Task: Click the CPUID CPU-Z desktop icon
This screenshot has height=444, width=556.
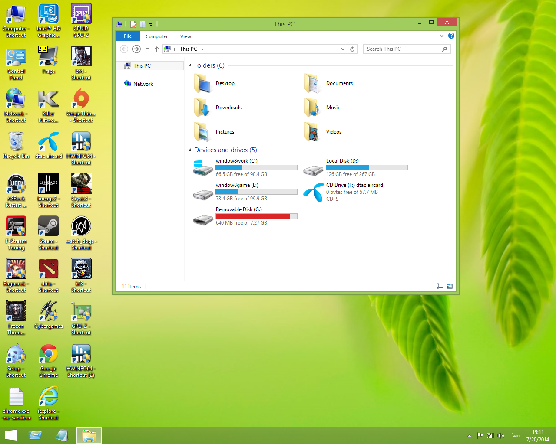Action: tap(81, 21)
